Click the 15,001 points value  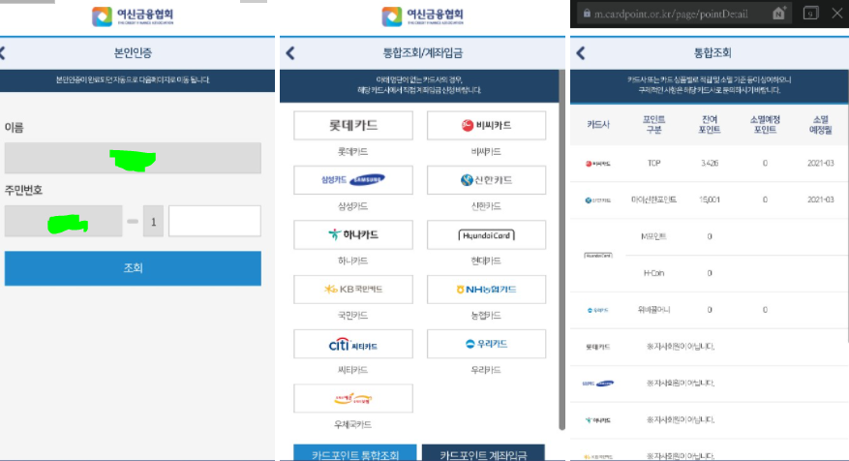(x=710, y=200)
